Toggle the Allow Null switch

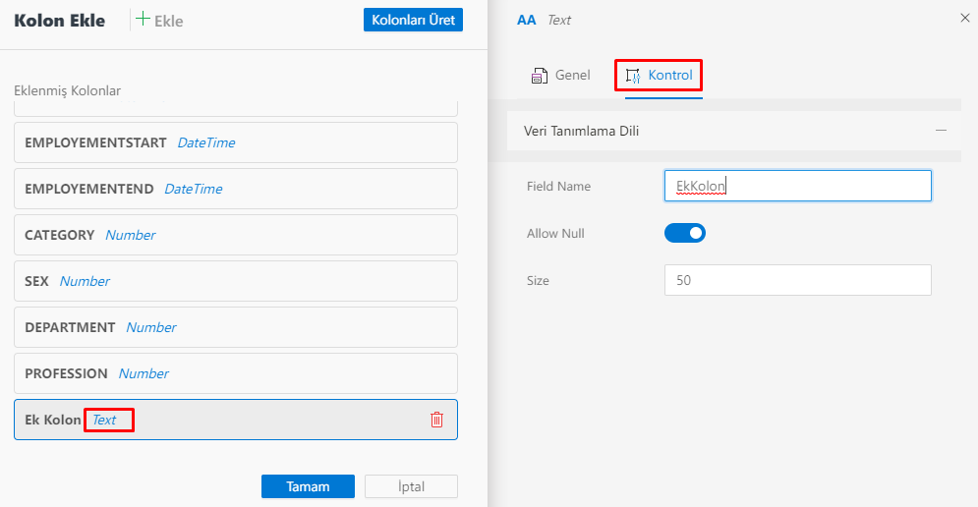point(685,233)
